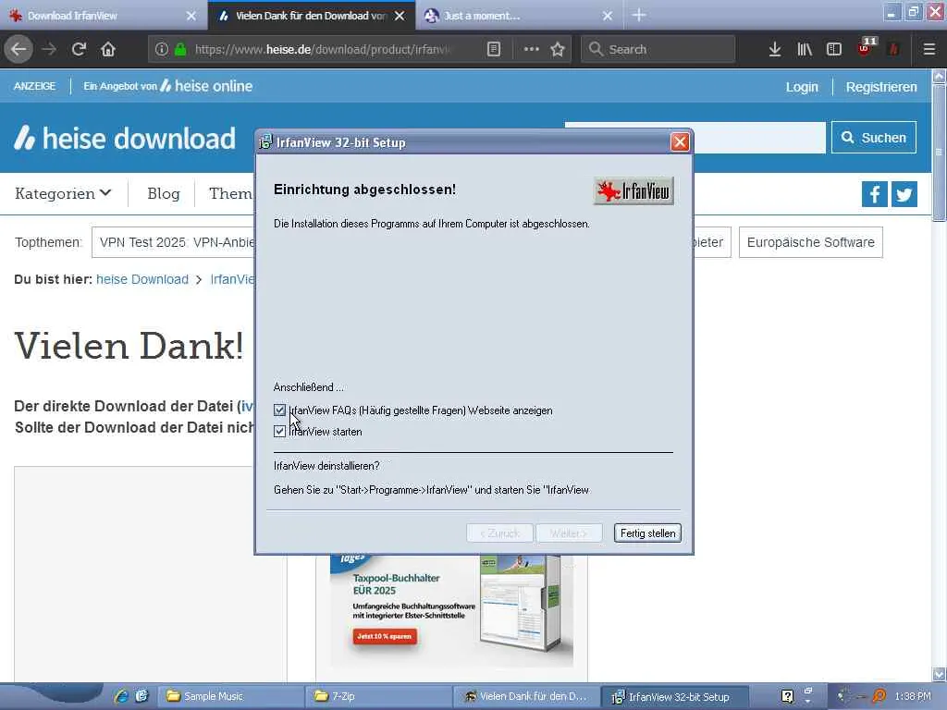This screenshot has width=947, height=710.
Task: Click help question mark tray icon
Action: pyautogui.click(x=787, y=696)
